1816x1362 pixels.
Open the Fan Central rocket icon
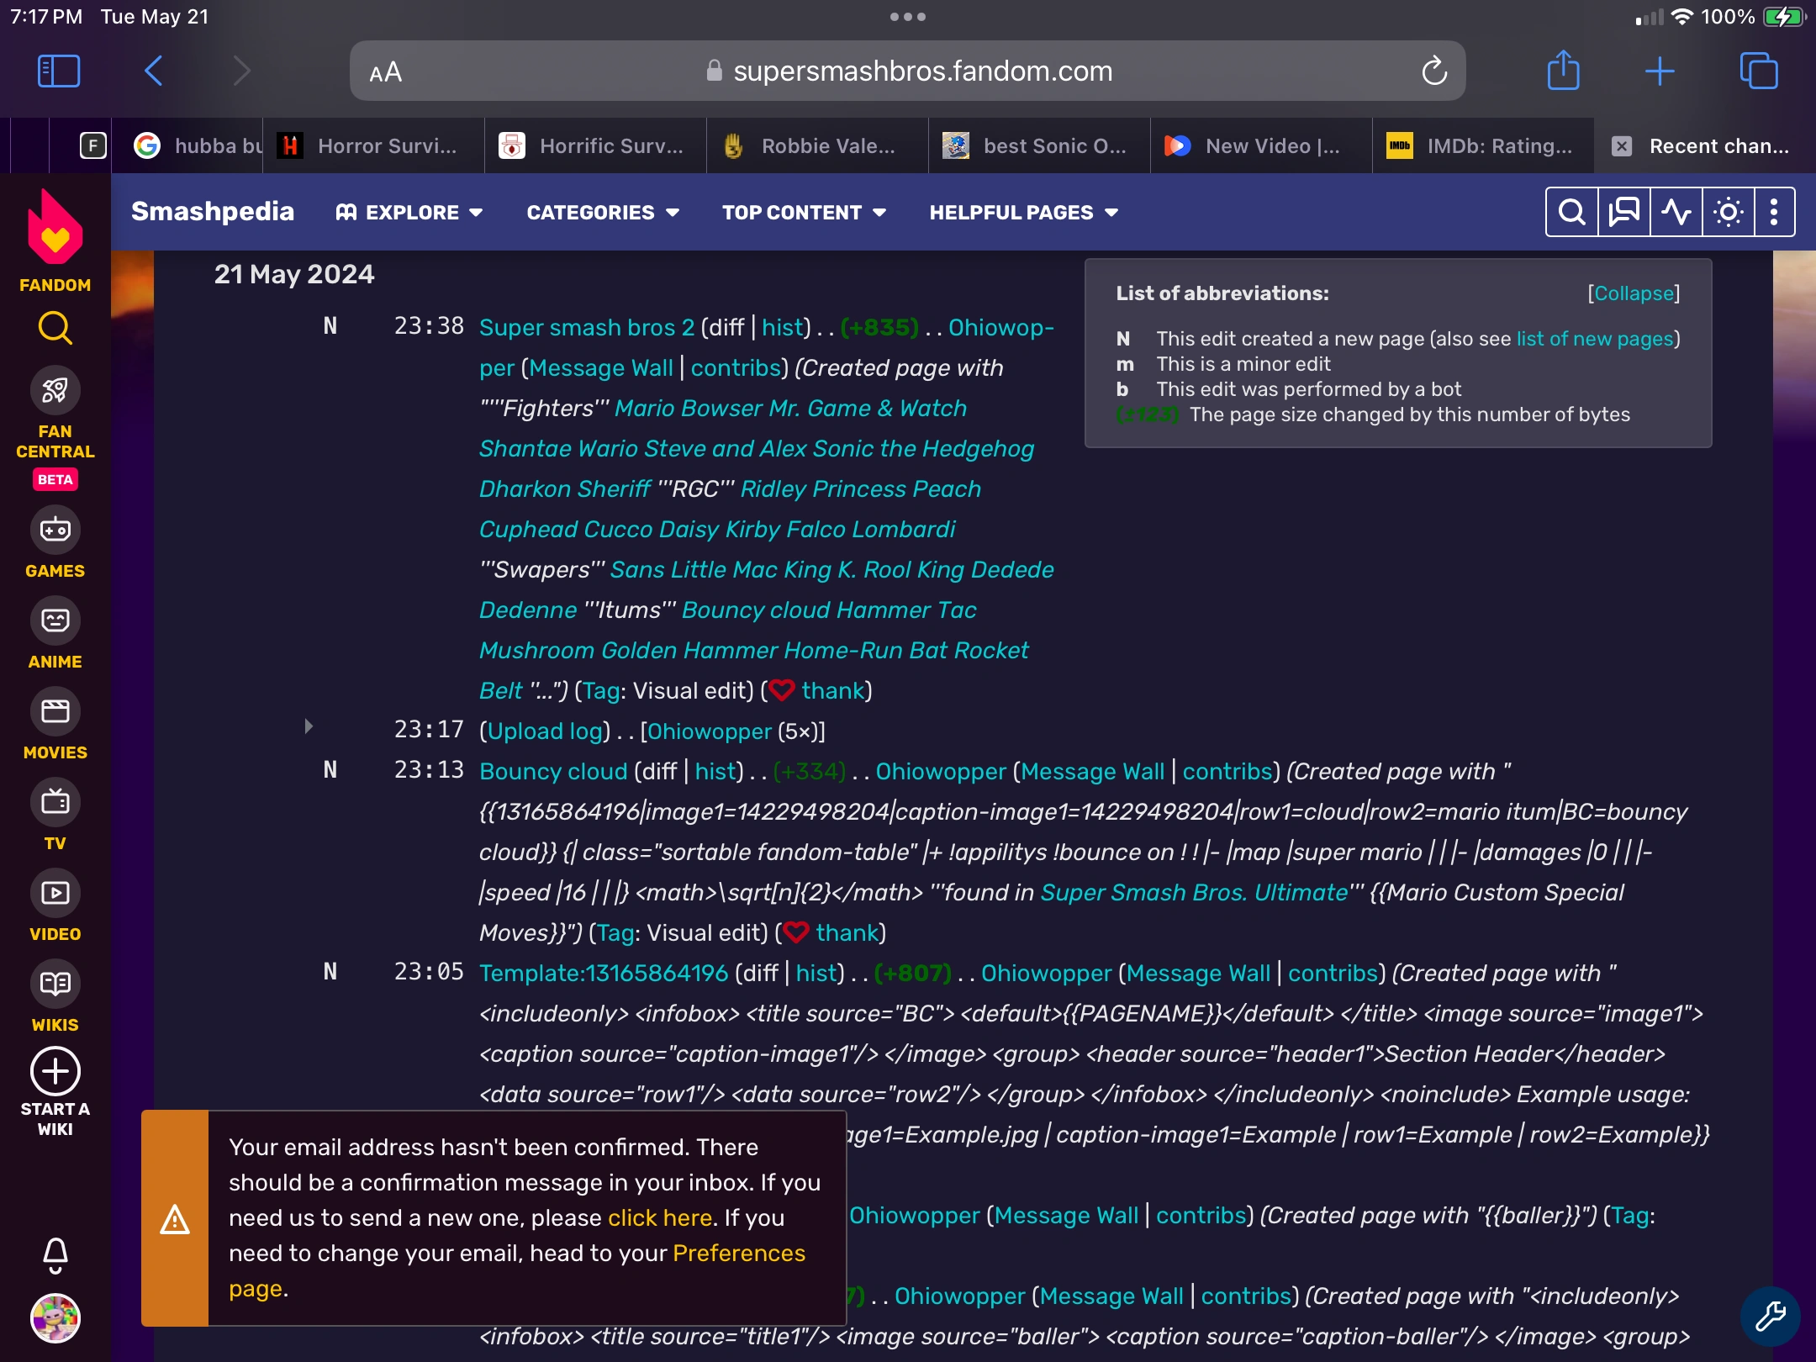point(55,391)
